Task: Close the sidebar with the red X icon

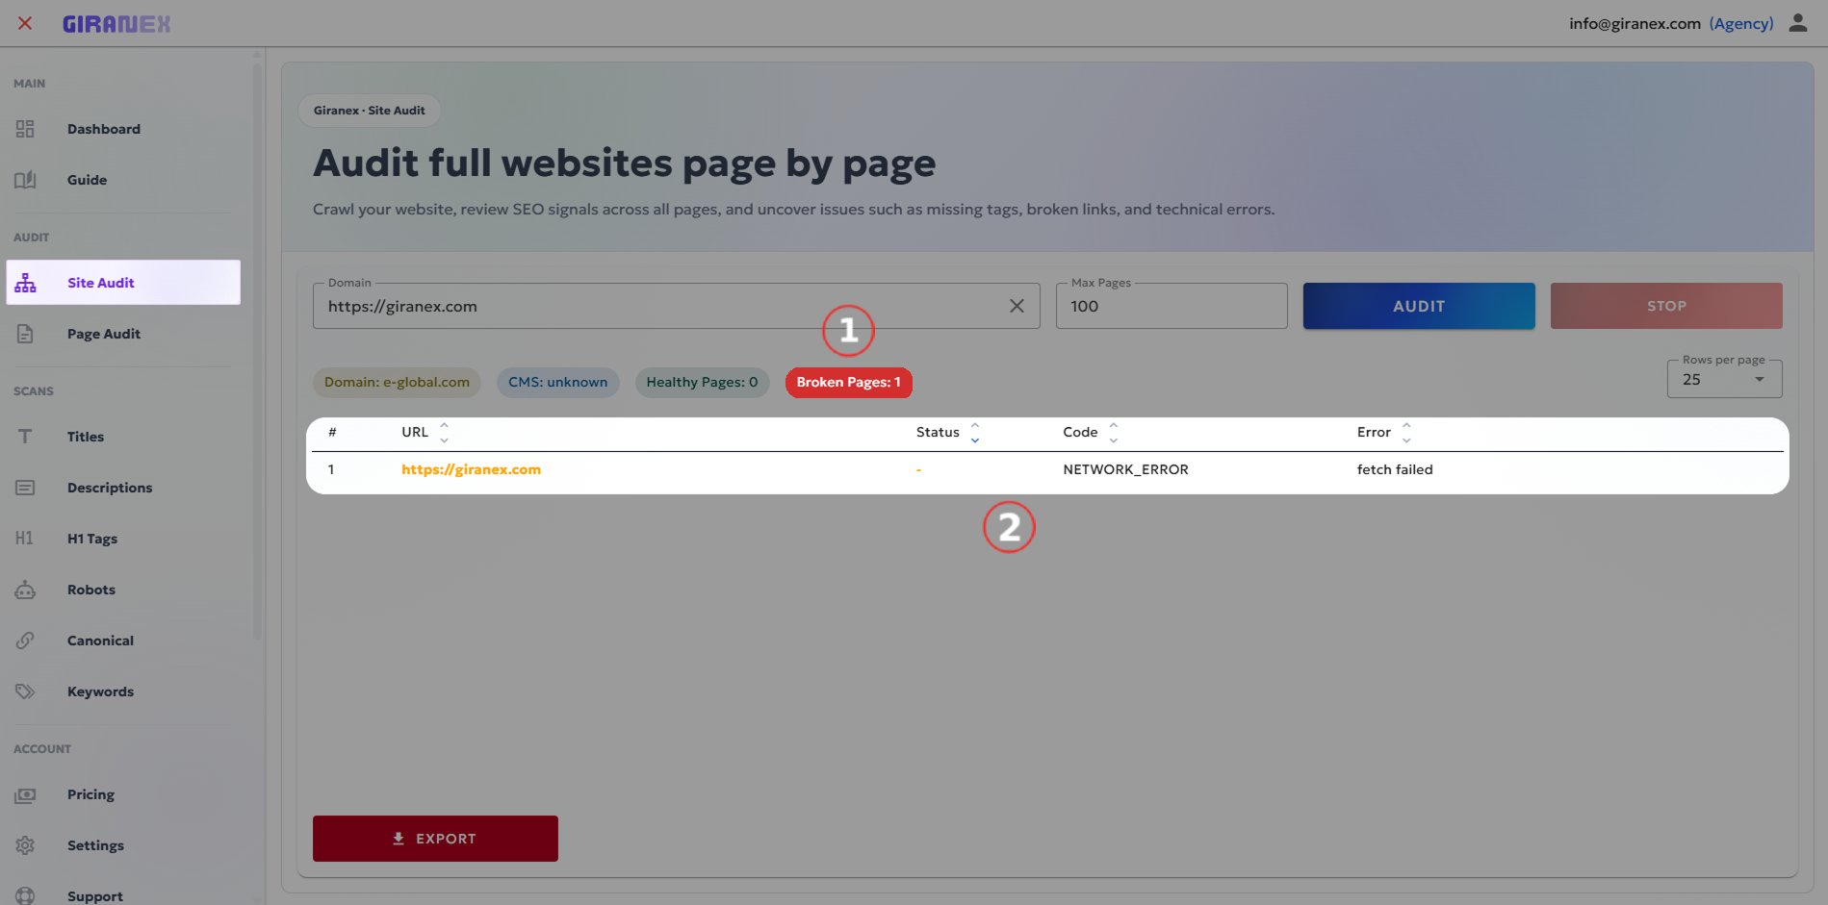Action: [25, 23]
